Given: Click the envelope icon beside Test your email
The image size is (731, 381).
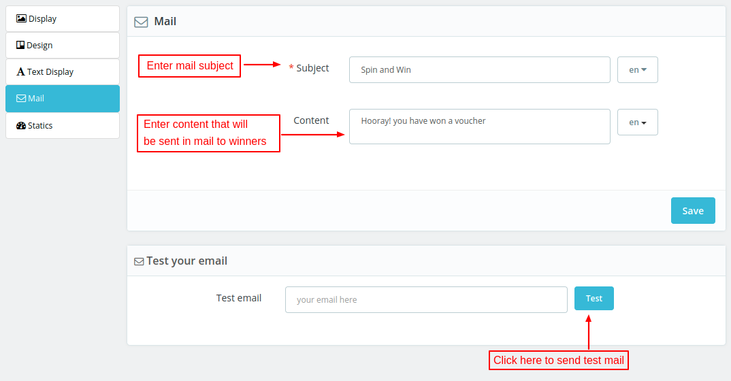Looking at the screenshot, I should tap(139, 261).
